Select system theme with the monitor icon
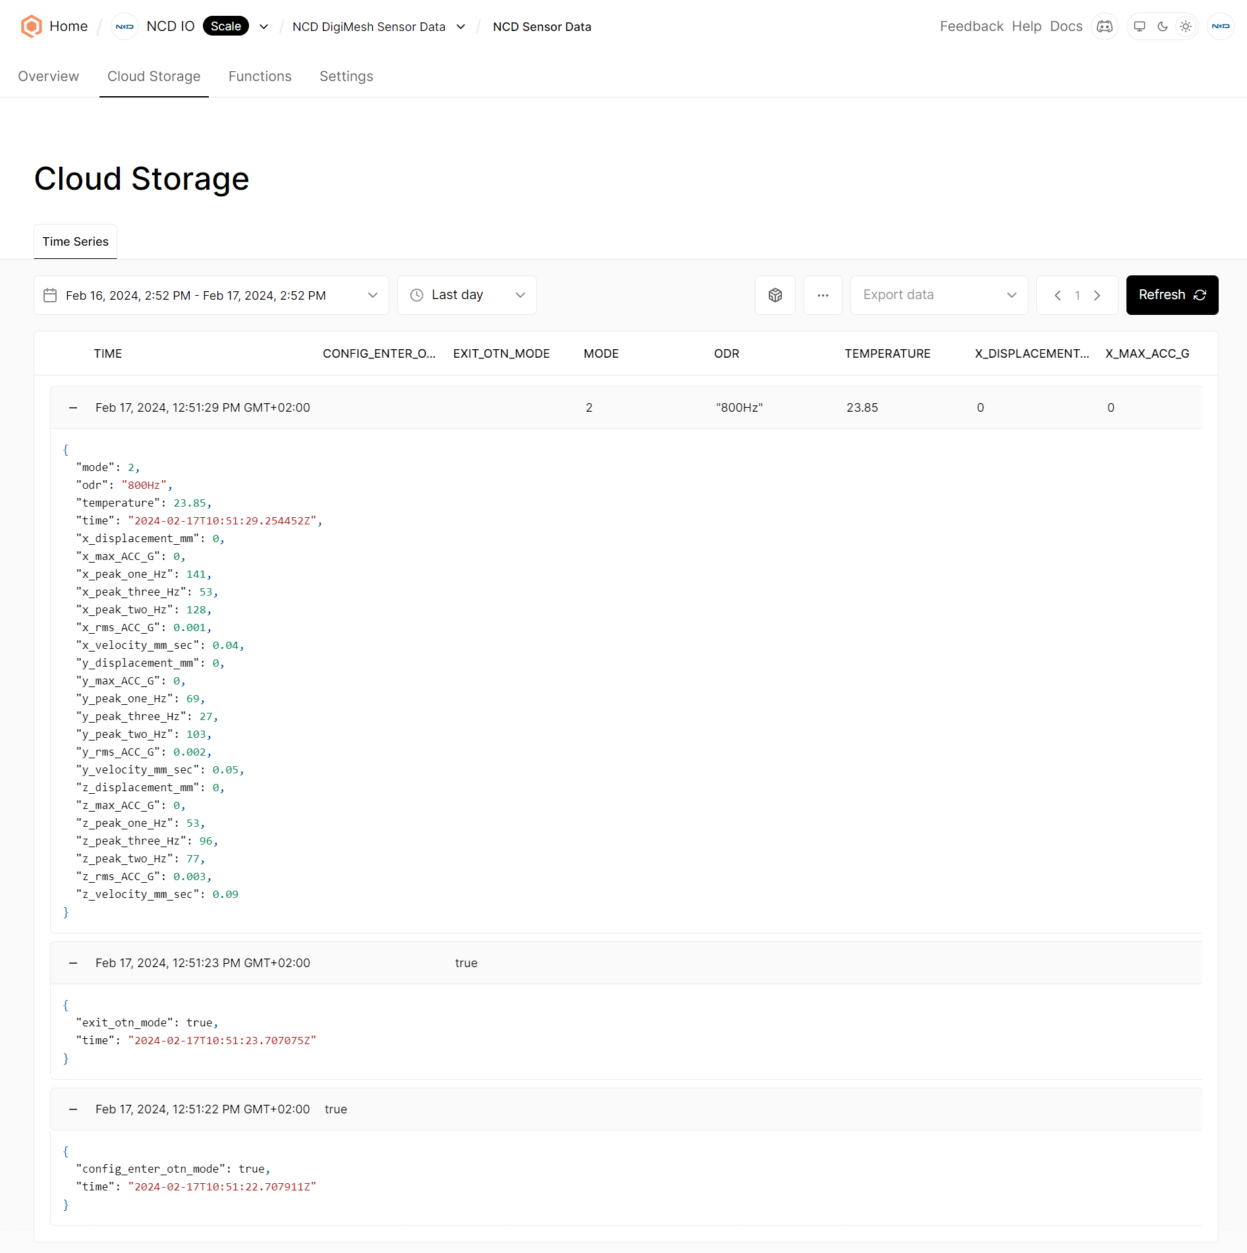1247x1253 pixels. click(1138, 26)
